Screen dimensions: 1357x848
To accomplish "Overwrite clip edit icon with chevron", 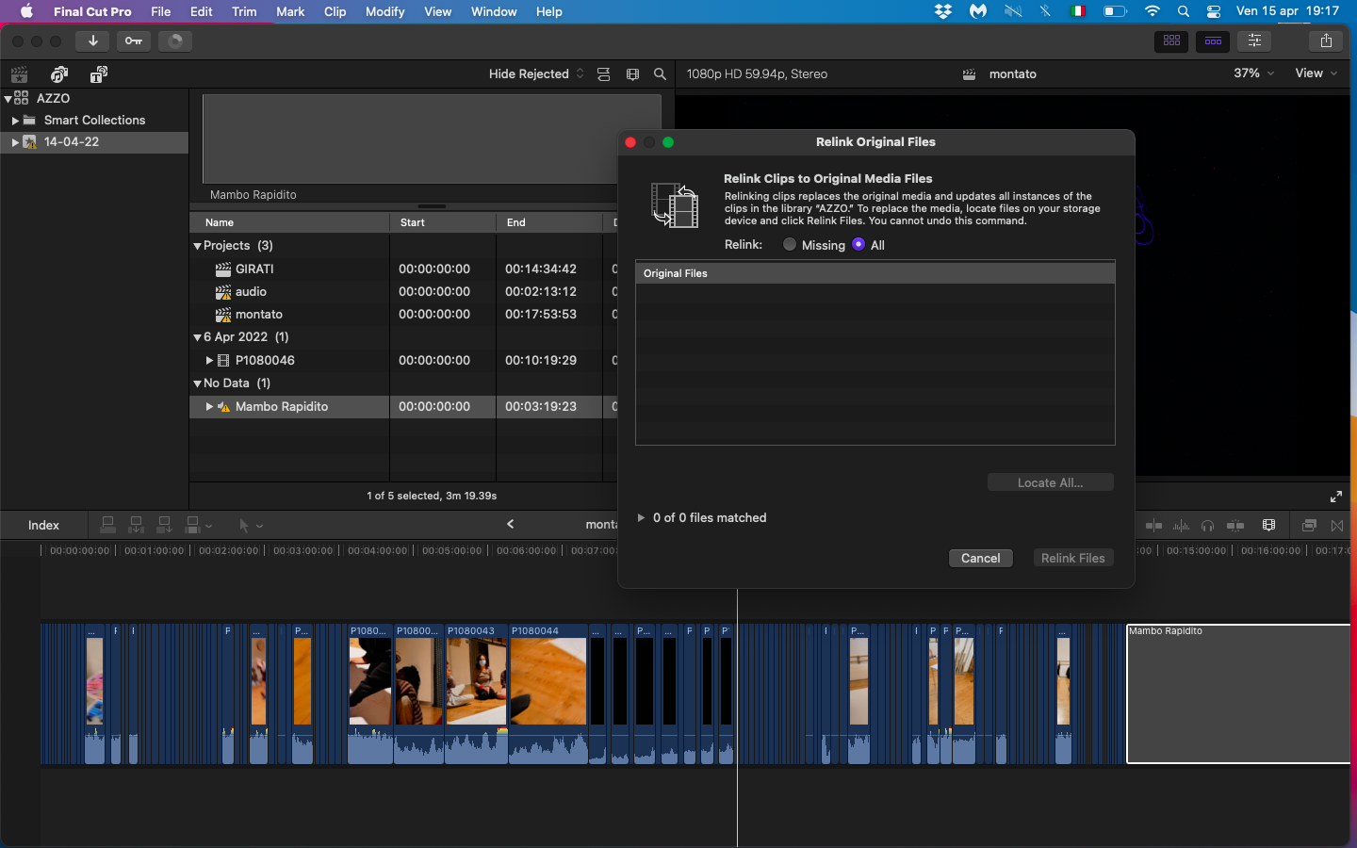I will 199,525.
